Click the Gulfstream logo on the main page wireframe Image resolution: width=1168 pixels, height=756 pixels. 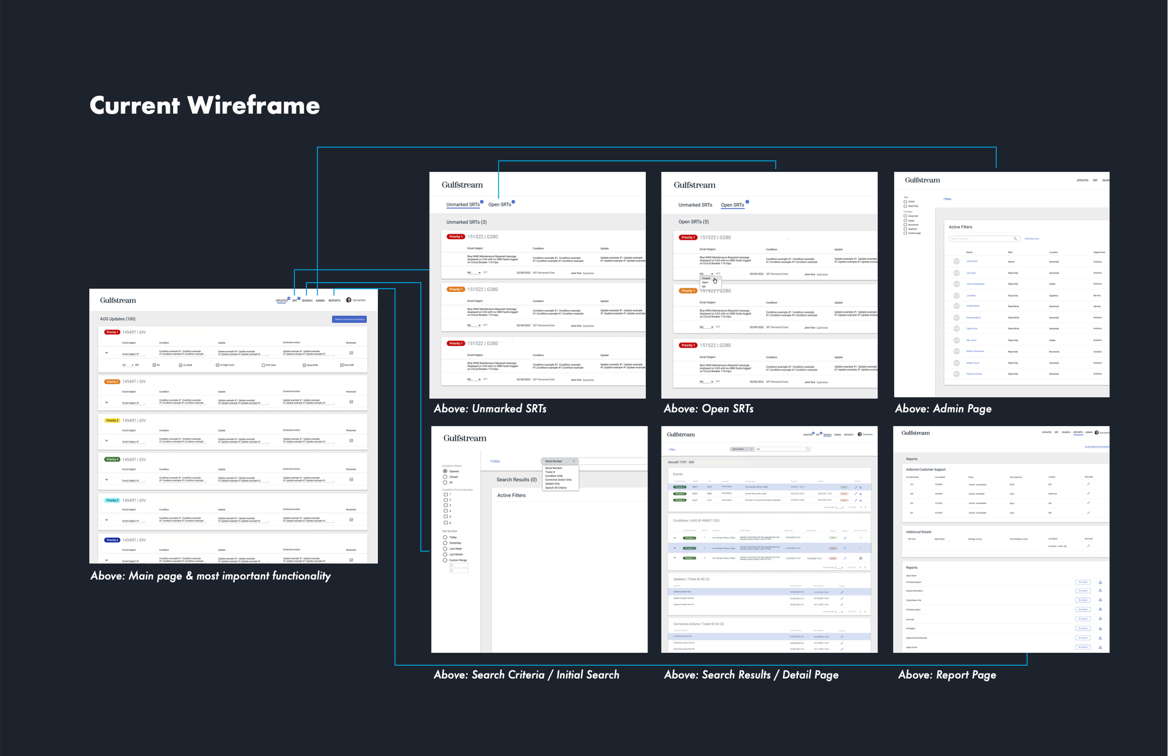(118, 300)
